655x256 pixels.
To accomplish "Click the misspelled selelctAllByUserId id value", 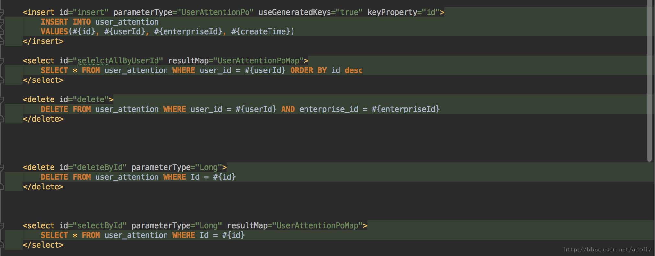I will point(120,61).
